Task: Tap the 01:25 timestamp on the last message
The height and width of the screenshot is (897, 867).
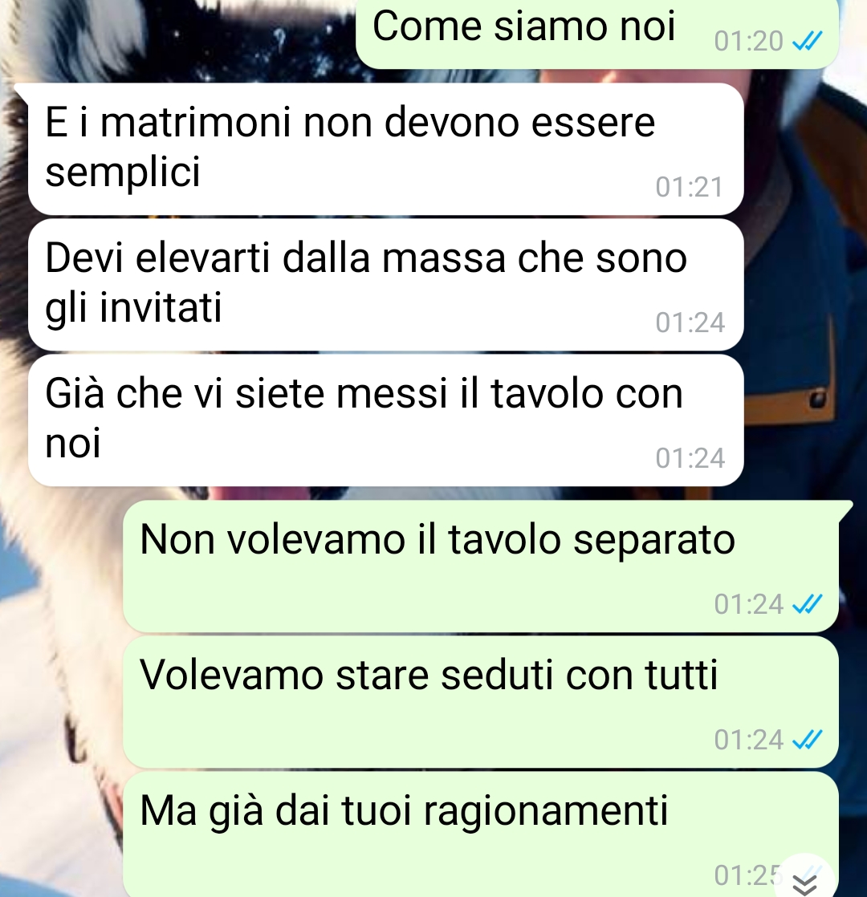Action: click(747, 875)
